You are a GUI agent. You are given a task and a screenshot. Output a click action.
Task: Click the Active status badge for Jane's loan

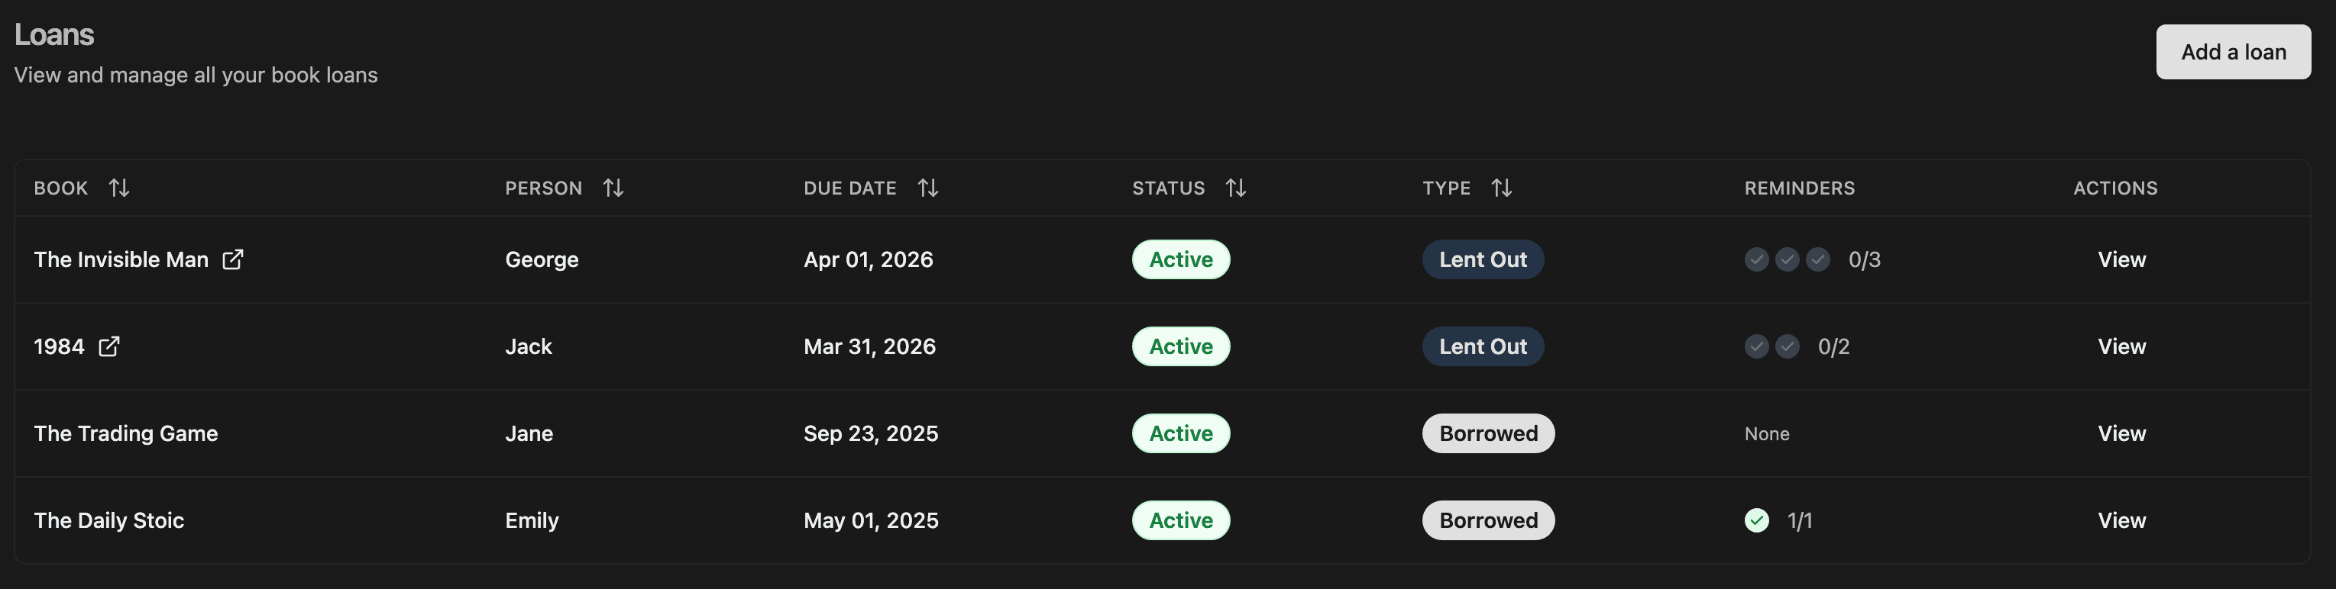coord(1179,433)
